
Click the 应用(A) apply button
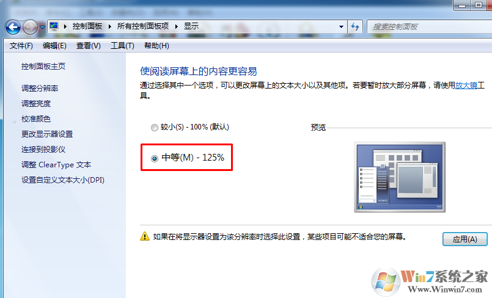464,239
